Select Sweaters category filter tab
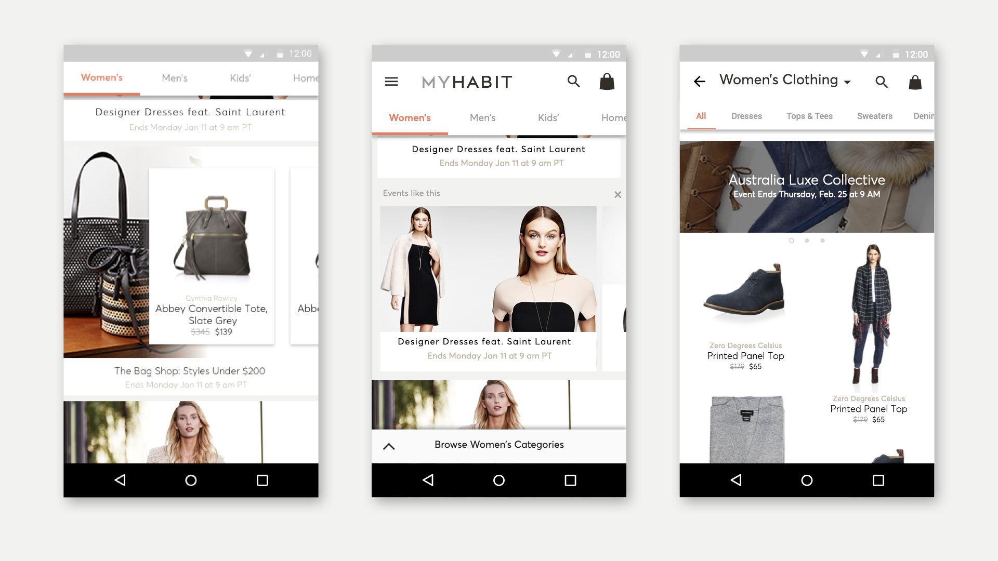This screenshot has height=561, width=998. (875, 116)
